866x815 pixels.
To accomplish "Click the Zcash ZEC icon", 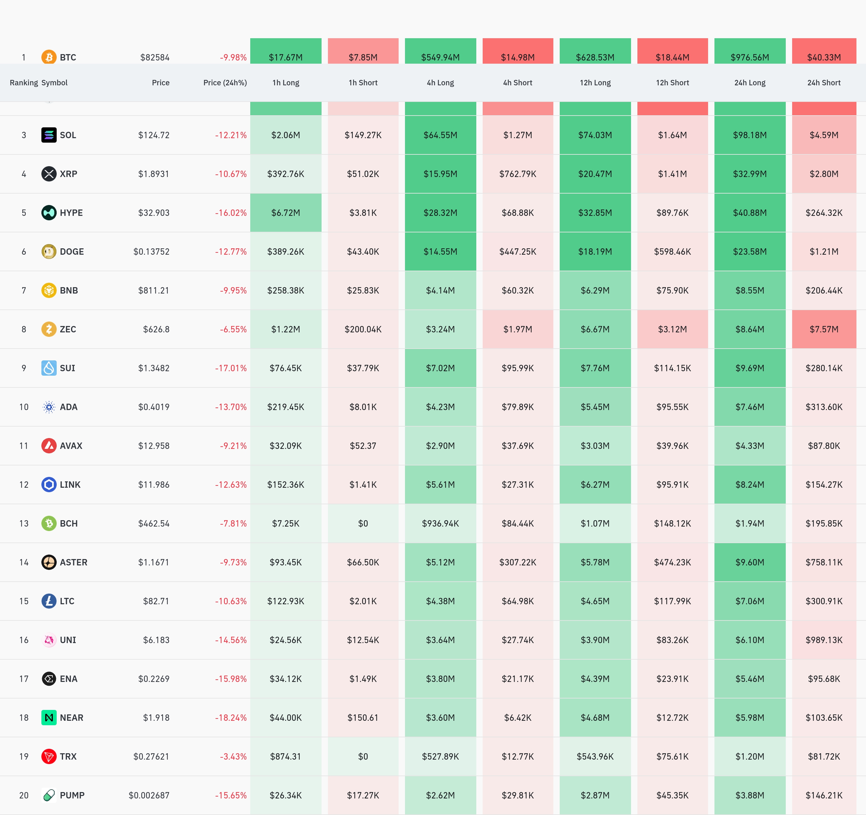I will pos(49,329).
